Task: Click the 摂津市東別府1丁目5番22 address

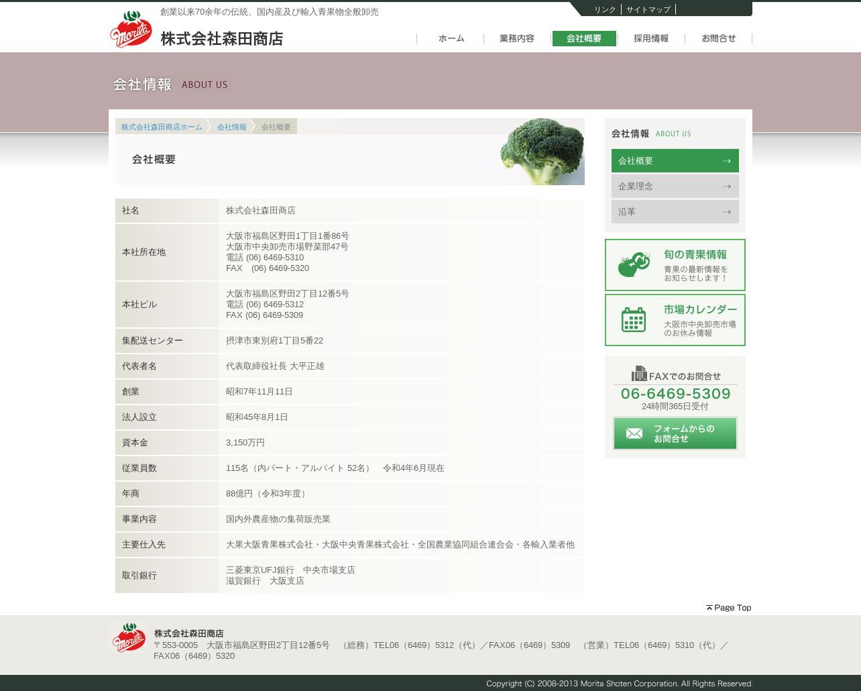Action: (x=274, y=341)
